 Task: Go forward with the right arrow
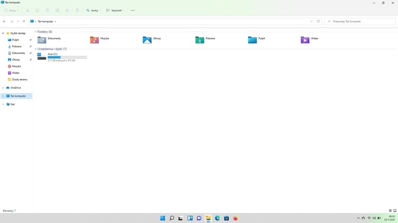(x=11, y=21)
